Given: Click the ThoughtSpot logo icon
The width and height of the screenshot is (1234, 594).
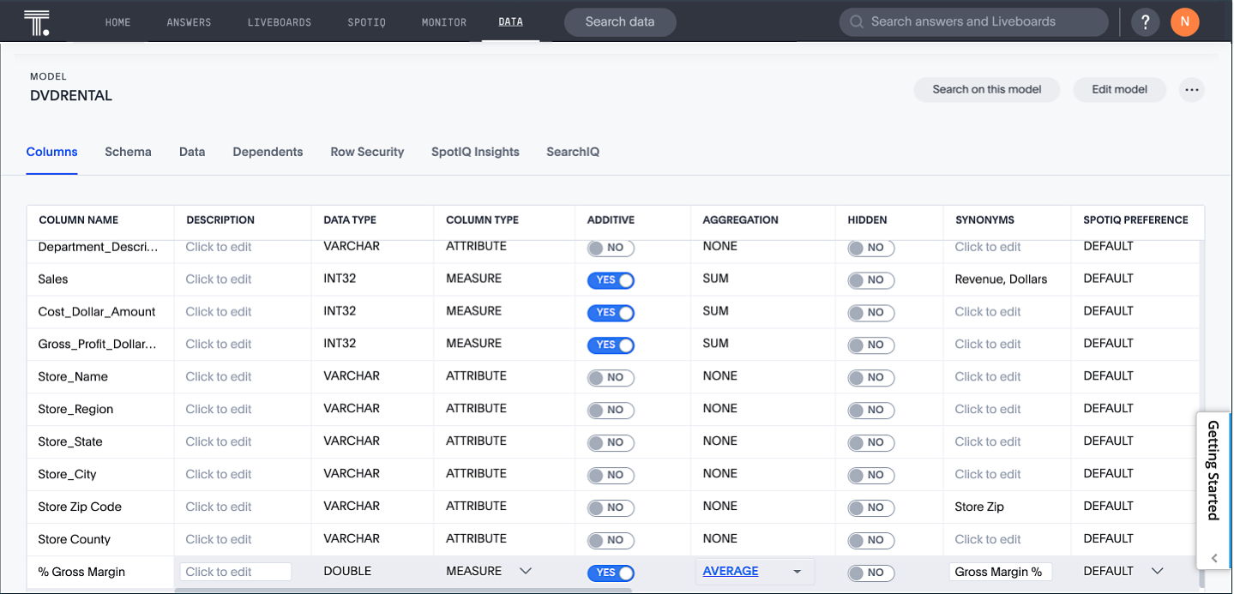Looking at the screenshot, I should 36,21.
